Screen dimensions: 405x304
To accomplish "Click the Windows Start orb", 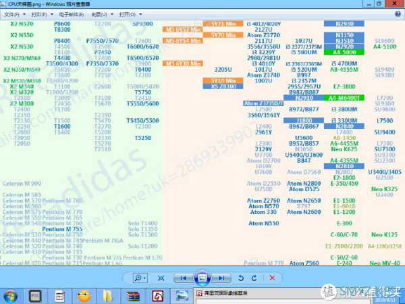I will tap(11, 296).
